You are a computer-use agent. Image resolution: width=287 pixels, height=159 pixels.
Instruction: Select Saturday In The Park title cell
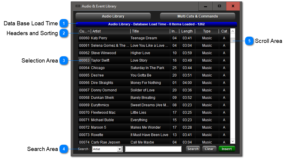pyautogui.click(x=150, y=68)
